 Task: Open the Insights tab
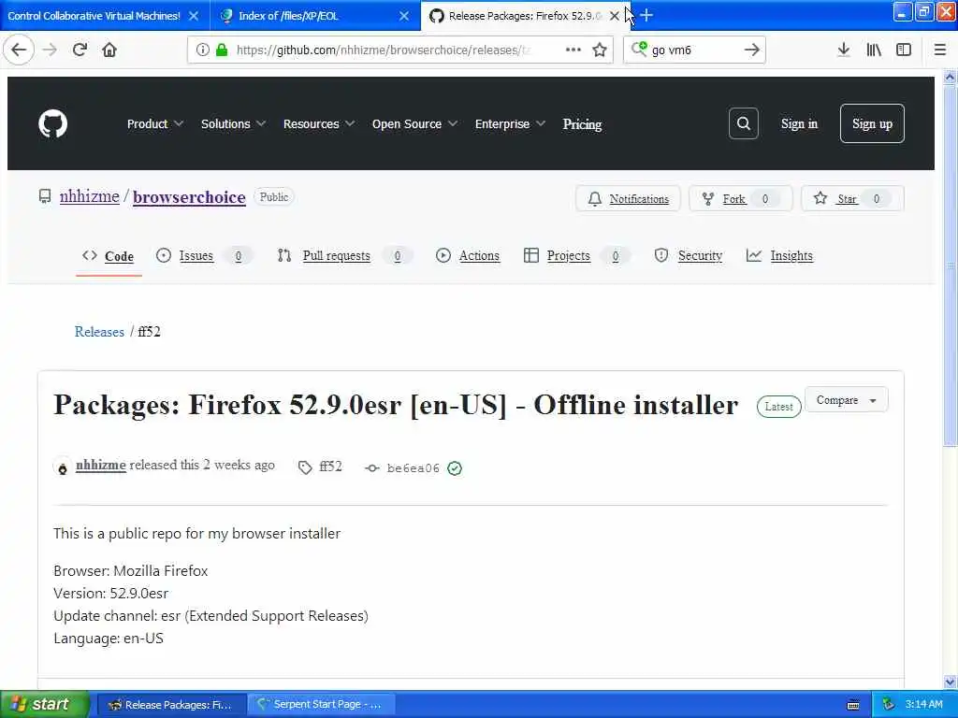(780, 256)
